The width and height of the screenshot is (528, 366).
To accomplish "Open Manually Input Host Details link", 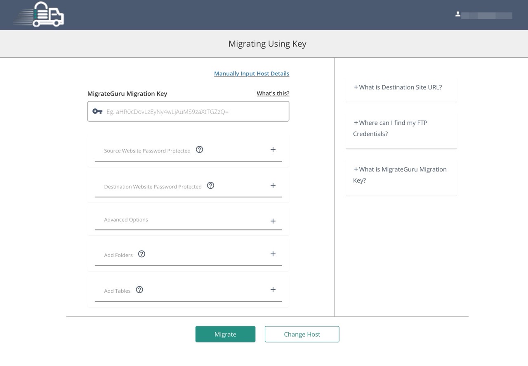I will pyautogui.click(x=252, y=74).
